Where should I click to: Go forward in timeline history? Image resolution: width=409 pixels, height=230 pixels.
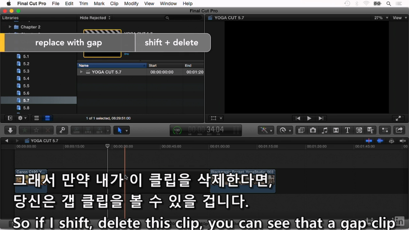click(x=18, y=141)
